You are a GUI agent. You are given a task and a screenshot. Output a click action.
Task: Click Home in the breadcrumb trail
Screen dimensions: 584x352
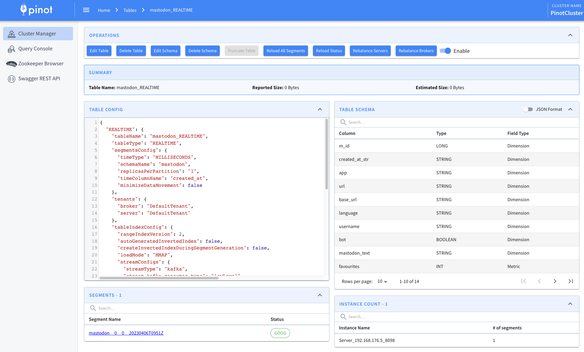coord(104,10)
